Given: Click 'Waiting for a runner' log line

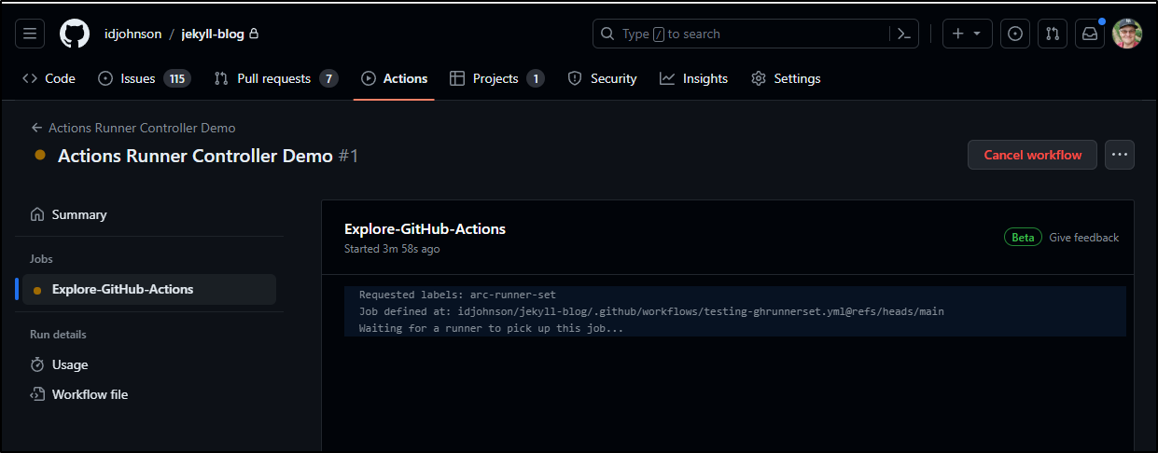Looking at the screenshot, I should coord(491,328).
